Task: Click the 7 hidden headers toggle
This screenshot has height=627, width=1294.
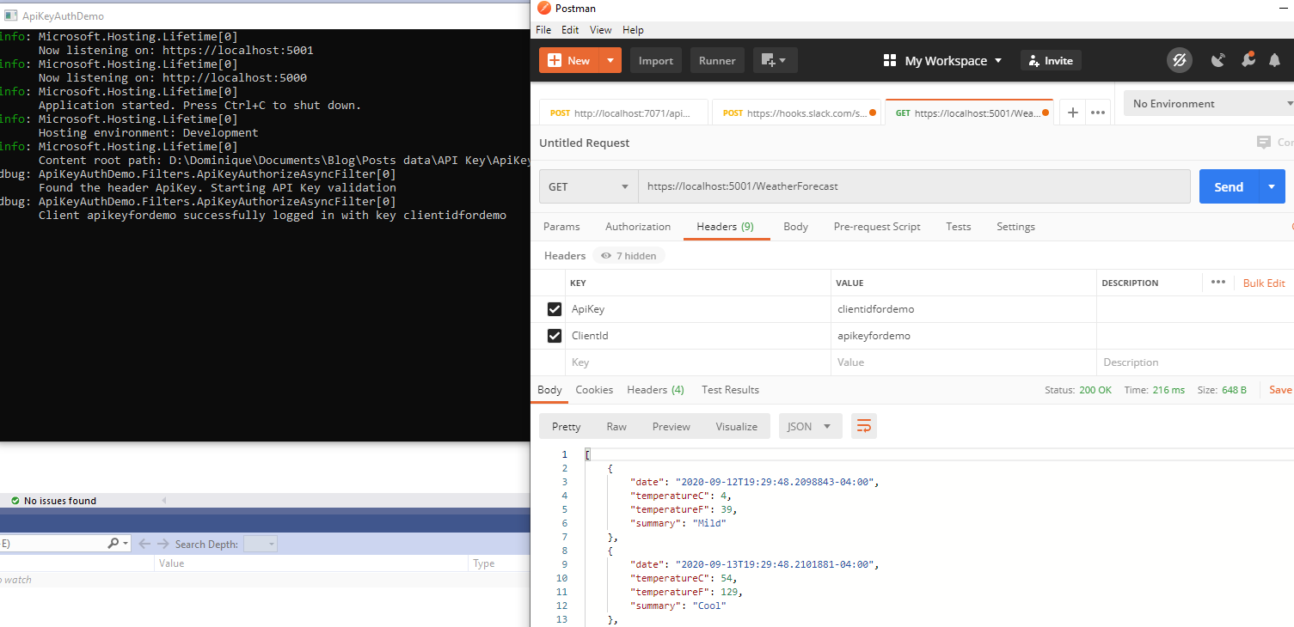Action: pos(629,256)
